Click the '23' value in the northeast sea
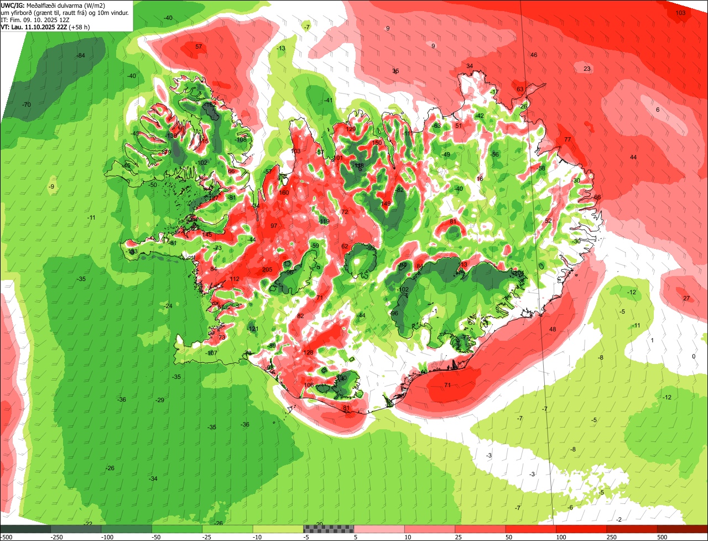 (587, 69)
